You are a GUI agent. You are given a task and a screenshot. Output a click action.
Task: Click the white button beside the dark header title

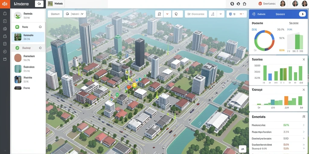coord(39,4)
